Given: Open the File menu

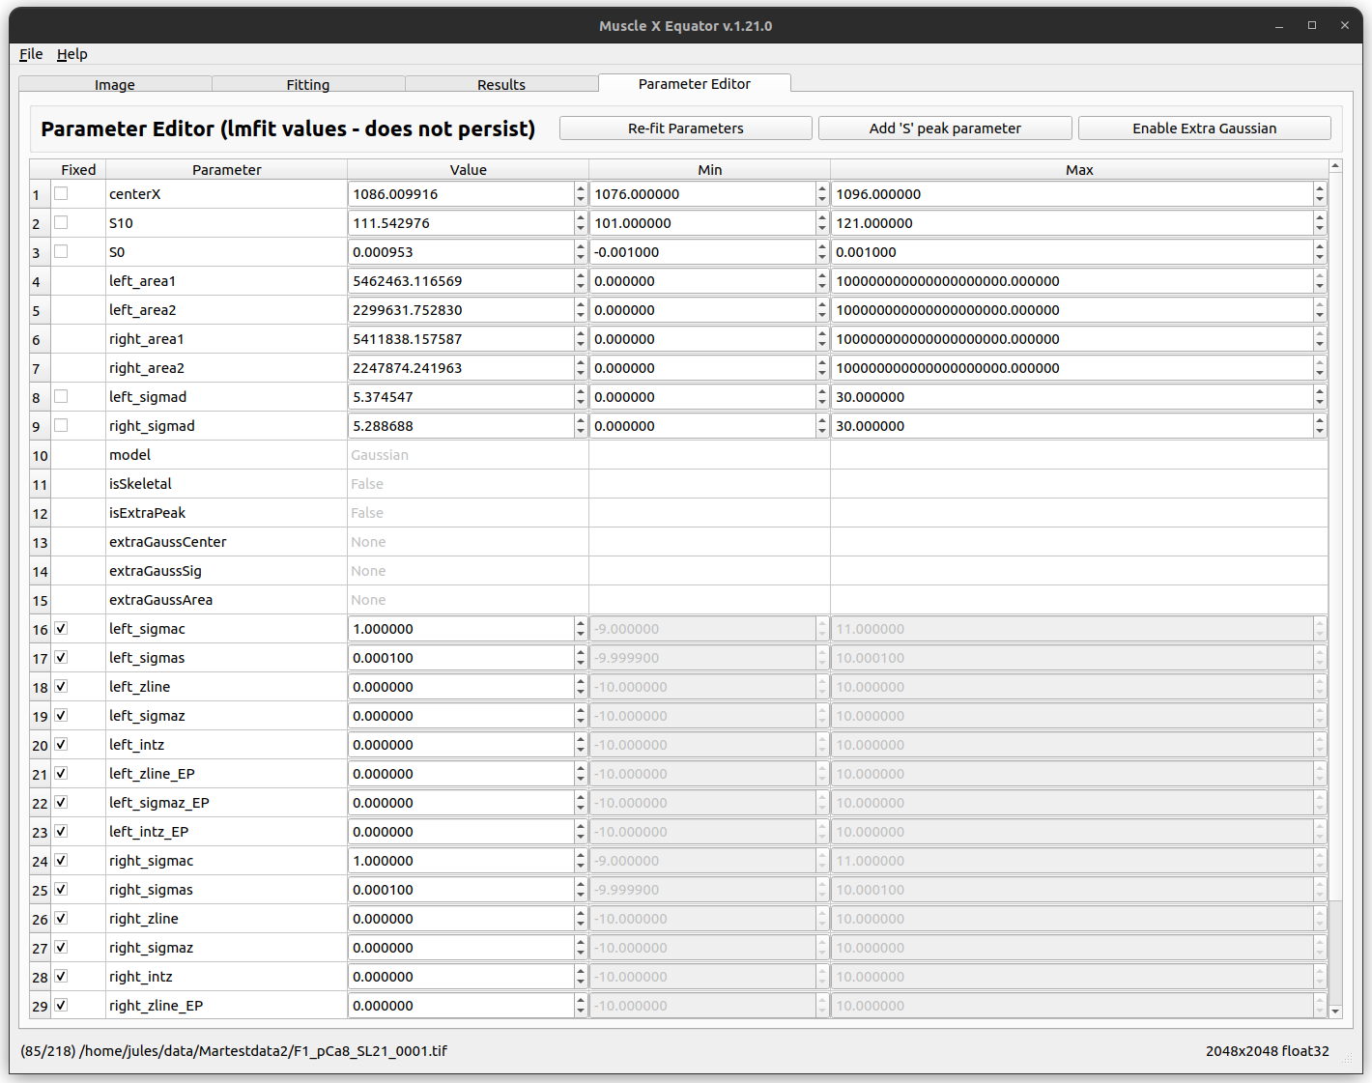Looking at the screenshot, I should click(x=31, y=54).
